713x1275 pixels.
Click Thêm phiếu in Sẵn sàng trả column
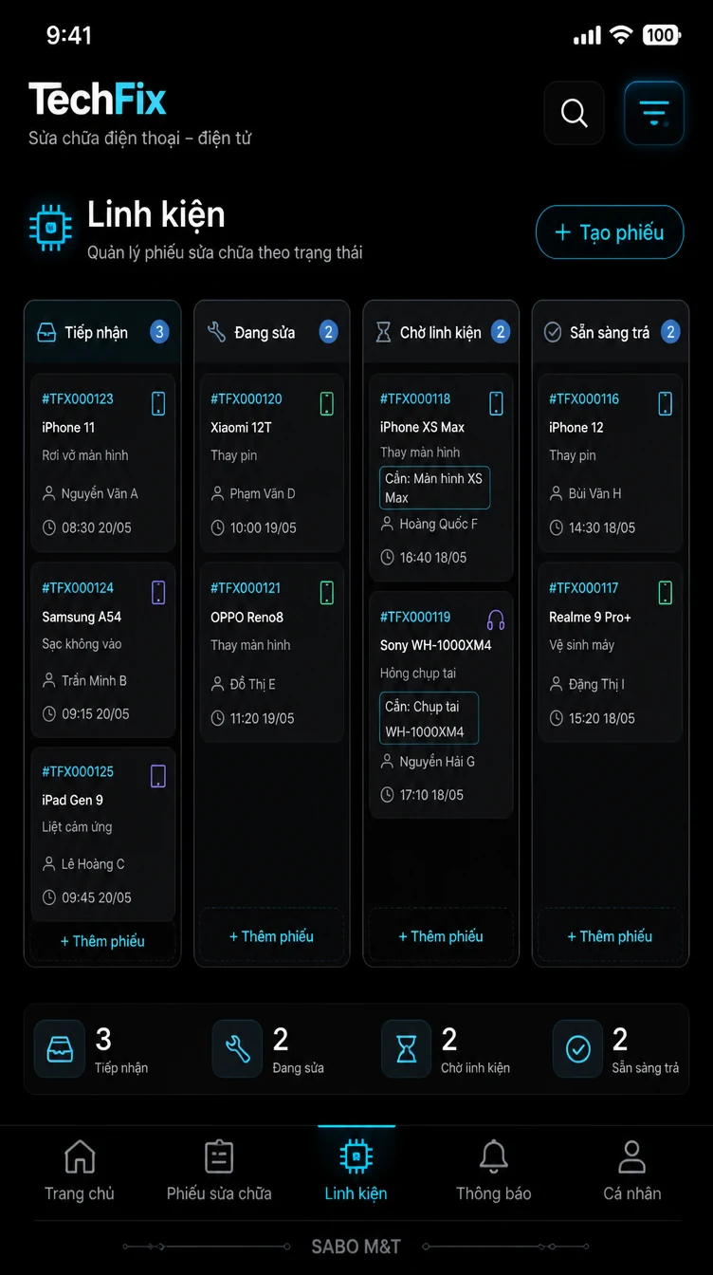[610, 936]
